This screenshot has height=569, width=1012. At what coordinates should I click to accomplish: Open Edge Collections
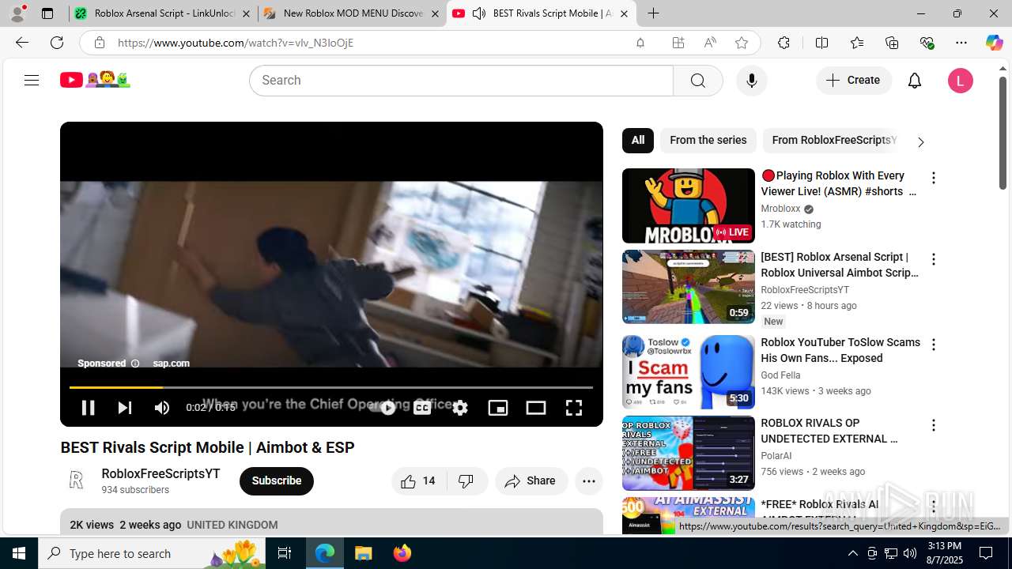pos(892,43)
